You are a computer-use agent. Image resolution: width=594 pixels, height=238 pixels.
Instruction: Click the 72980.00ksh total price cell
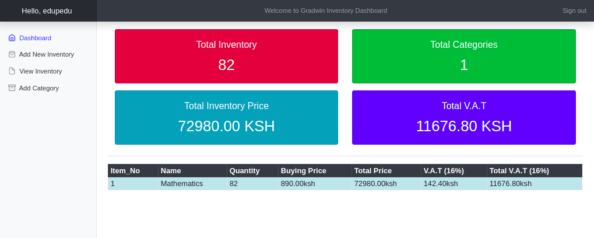[375, 184]
